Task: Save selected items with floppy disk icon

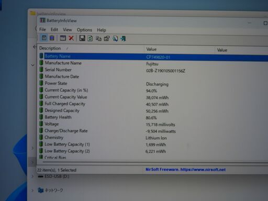Action: click(x=82, y=38)
